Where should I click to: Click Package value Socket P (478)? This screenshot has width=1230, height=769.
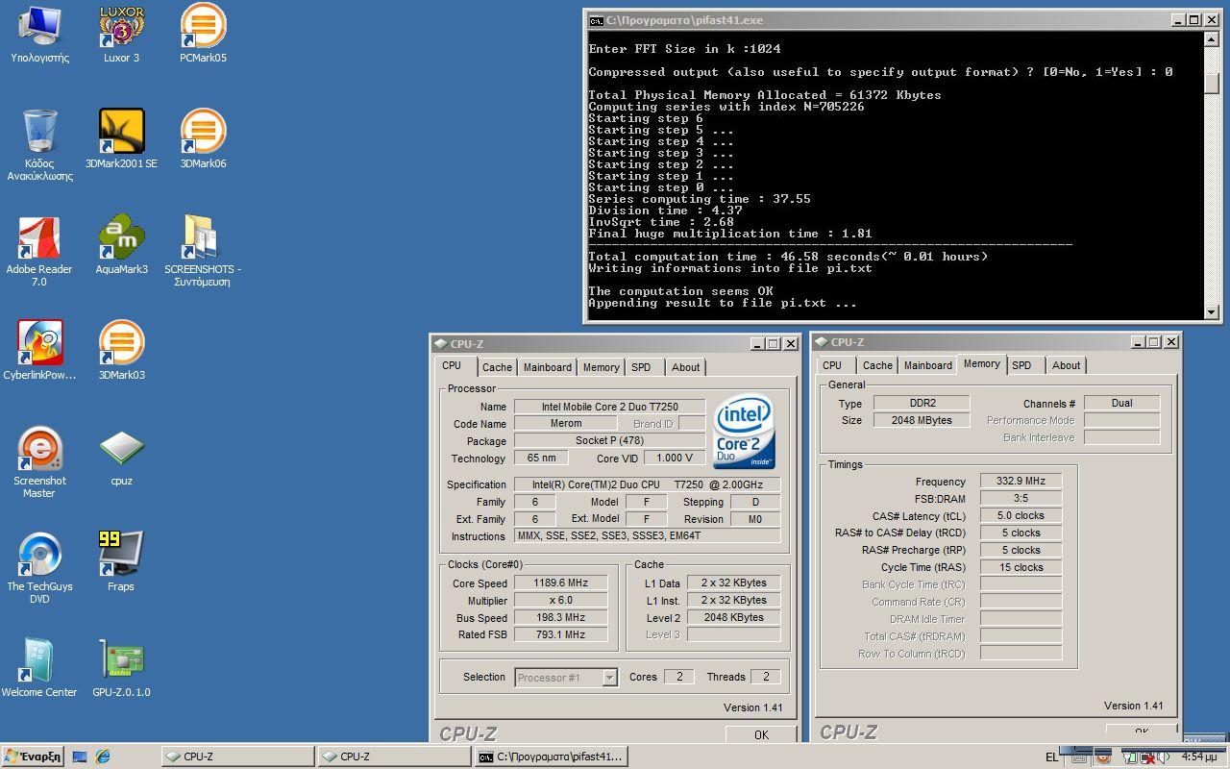click(610, 440)
